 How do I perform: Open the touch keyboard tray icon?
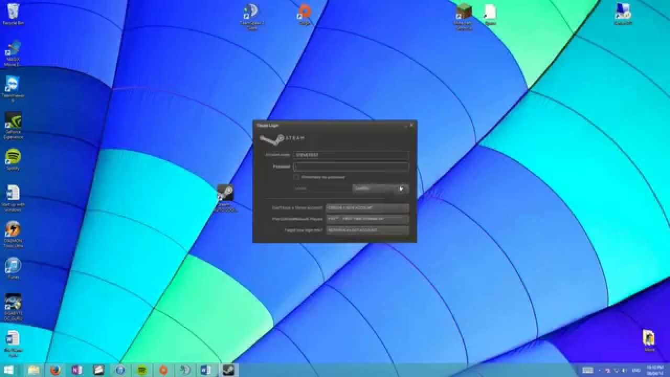588,370
